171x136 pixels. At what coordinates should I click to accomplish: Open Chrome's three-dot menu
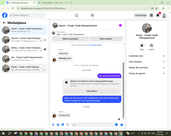click(168, 8)
